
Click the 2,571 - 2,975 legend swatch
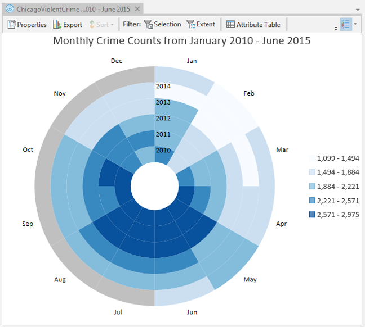[311, 214]
